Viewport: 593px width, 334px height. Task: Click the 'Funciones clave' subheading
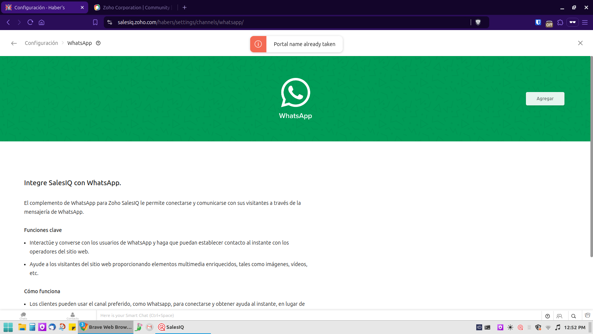[x=43, y=230]
